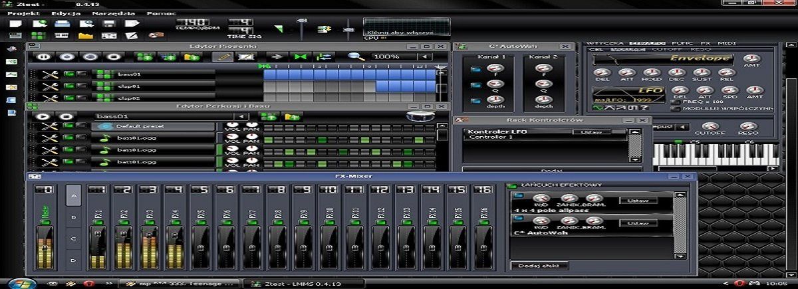This screenshot has height=289, width=798.
Task: Click Dodaj efekt button in FX-Mixer
Action: (x=539, y=265)
